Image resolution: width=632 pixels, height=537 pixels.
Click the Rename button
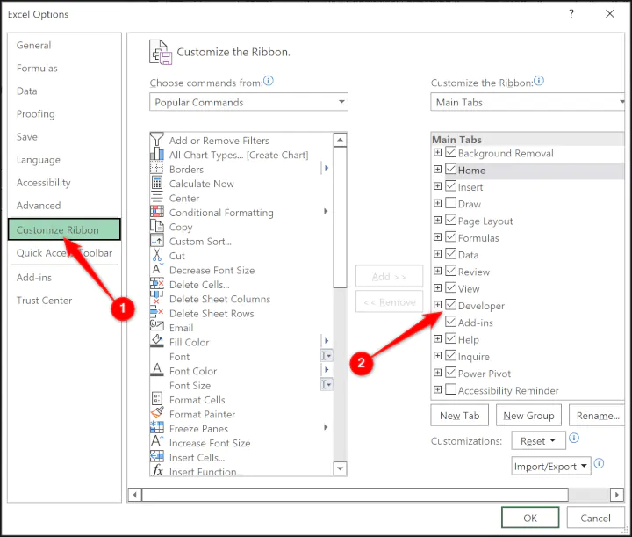(x=597, y=415)
